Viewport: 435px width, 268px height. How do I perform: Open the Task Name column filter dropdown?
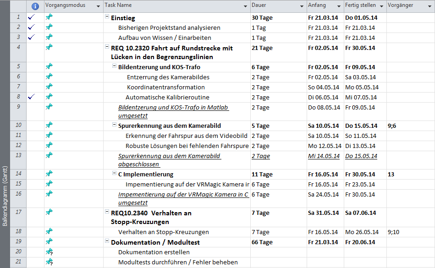[x=245, y=6]
